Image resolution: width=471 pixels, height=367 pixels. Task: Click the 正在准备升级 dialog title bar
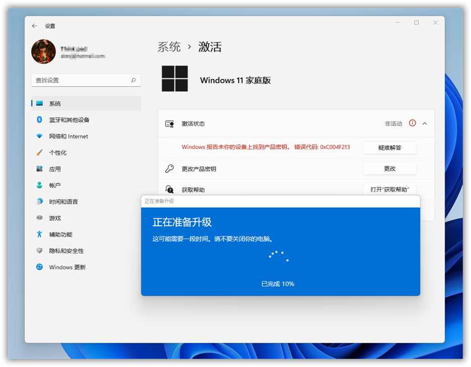[x=280, y=201]
